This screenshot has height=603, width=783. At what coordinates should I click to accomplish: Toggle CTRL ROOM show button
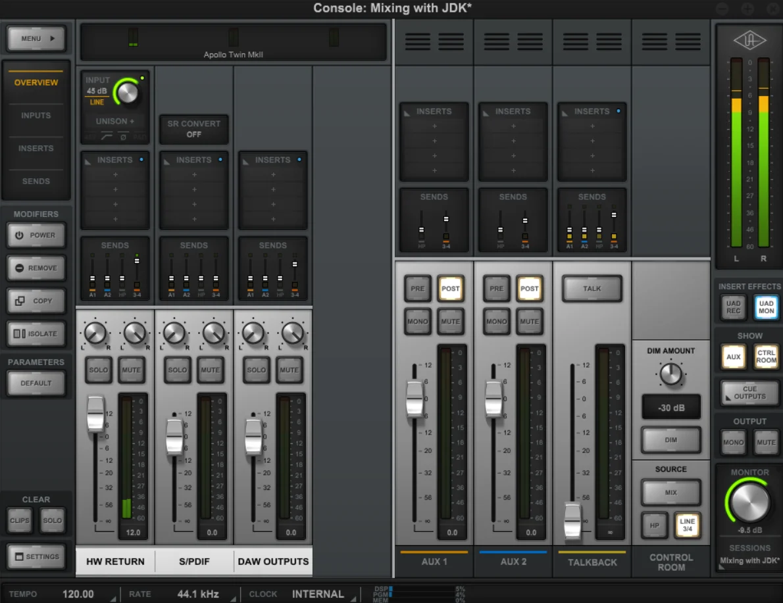pyautogui.click(x=766, y=357)
